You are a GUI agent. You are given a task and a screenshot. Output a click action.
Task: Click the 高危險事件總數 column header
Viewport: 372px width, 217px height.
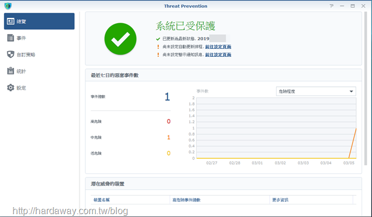(x=220, y=200)
